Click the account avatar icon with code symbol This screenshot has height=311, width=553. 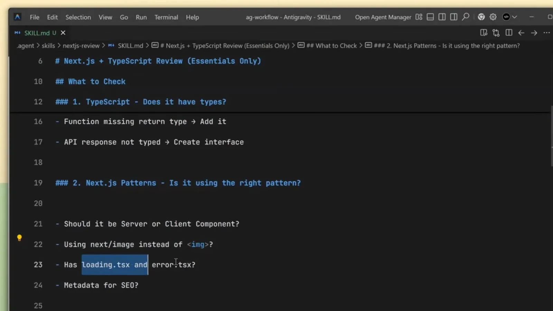click(x=506, y=17)
